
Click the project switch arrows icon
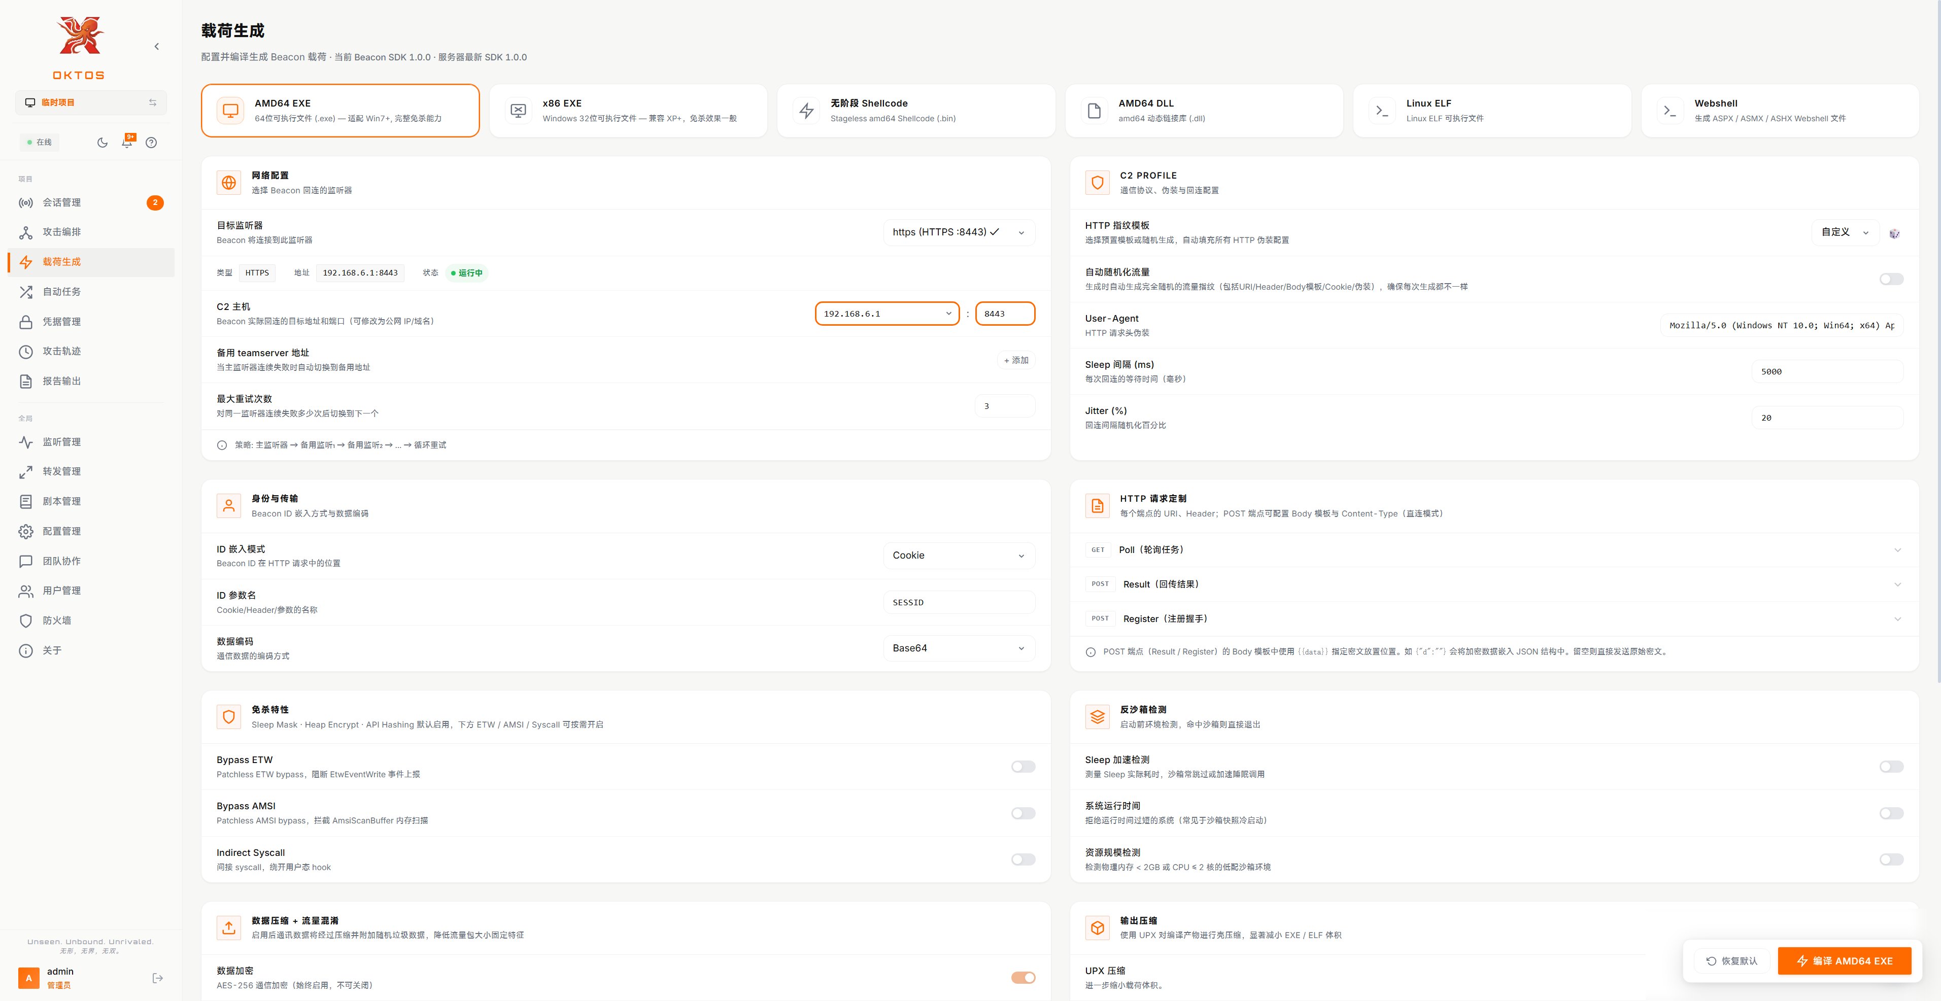pos(153,102)
